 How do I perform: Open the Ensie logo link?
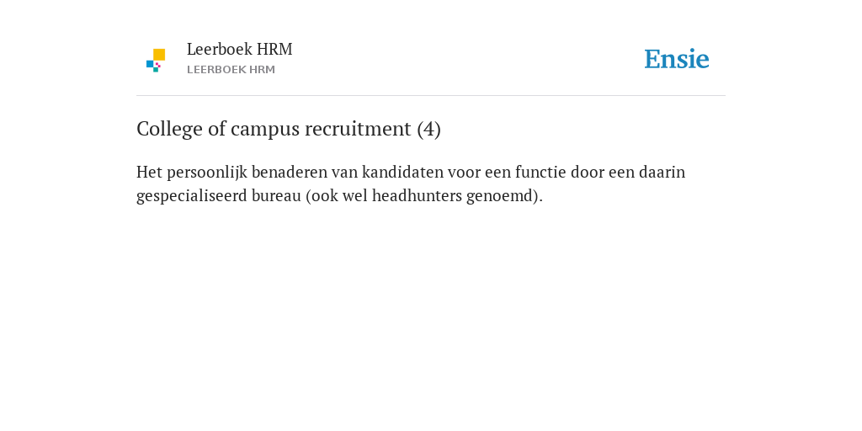point(677,60)
